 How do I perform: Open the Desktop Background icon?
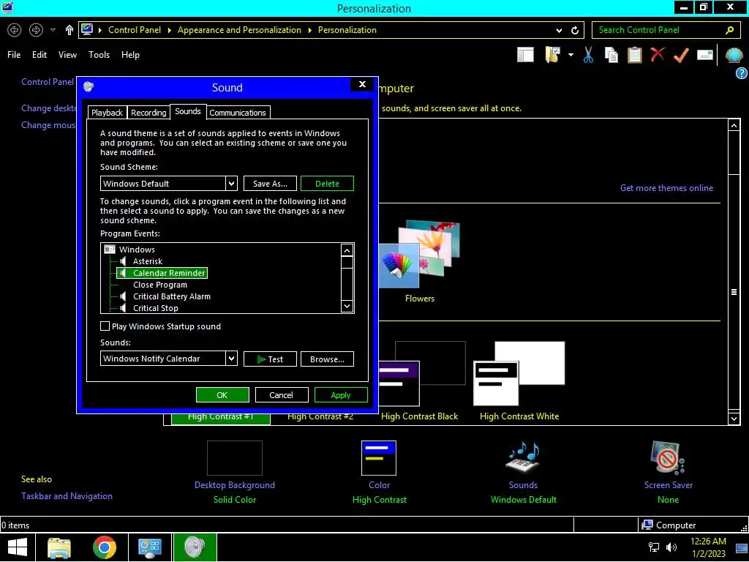[x=235, y=458]
